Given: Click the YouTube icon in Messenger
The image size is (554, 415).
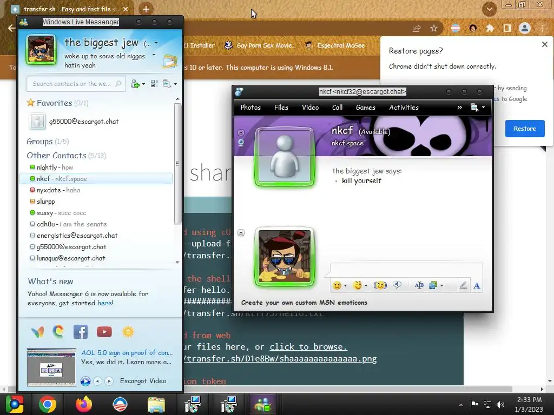Looking at the screenshot, I should pos(104,332).
